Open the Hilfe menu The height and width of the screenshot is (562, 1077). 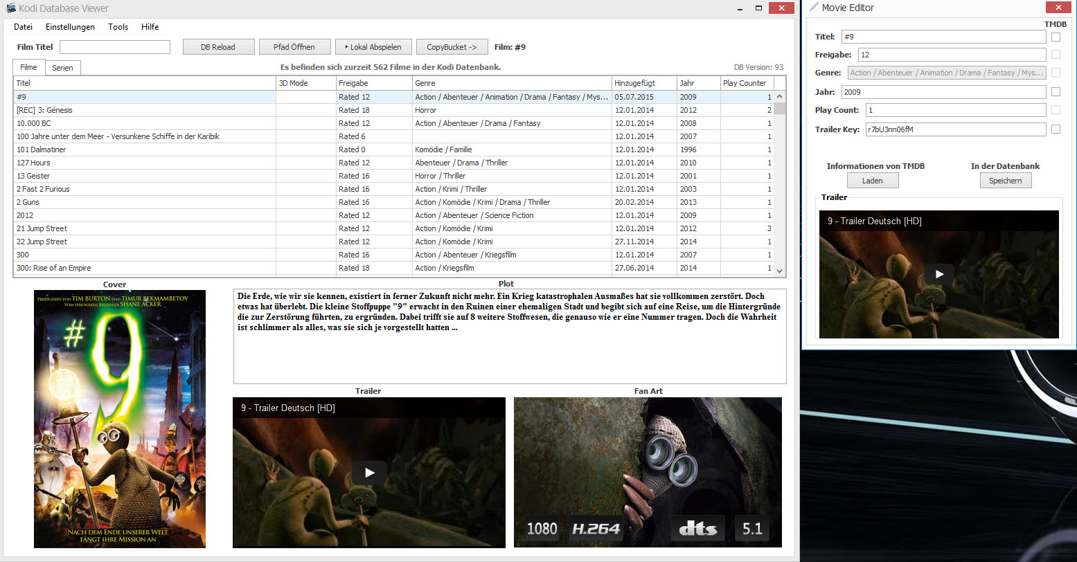150,27
